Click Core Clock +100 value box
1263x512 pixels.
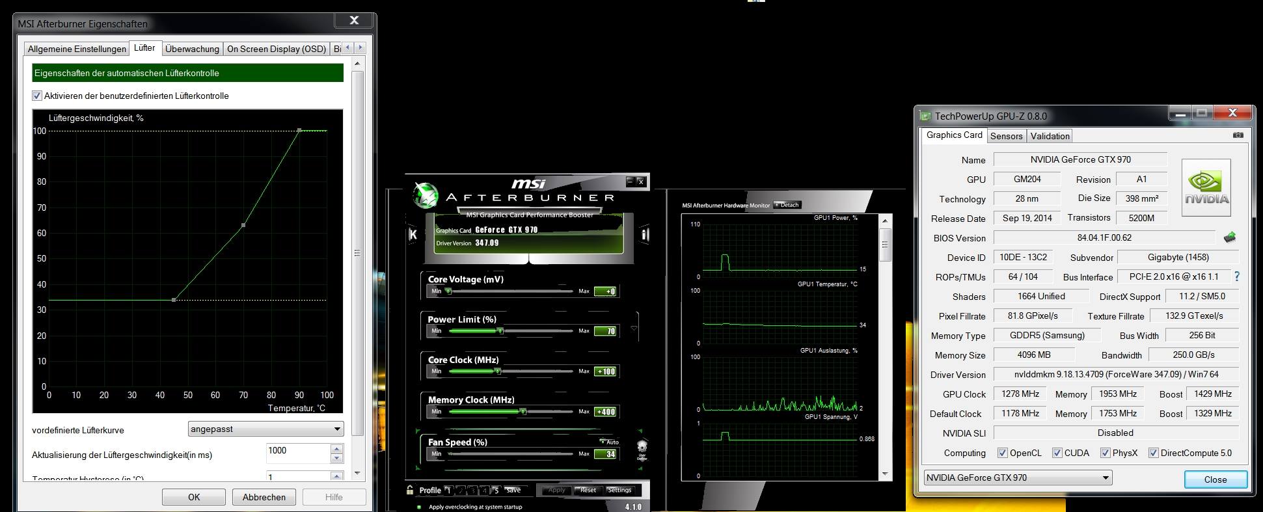point(606,371)
